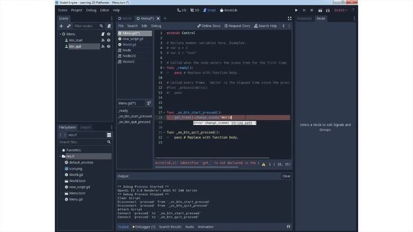Viewport: 413px width, 232px height.
Task: Open the Script workspace
Action: [209, 10]
